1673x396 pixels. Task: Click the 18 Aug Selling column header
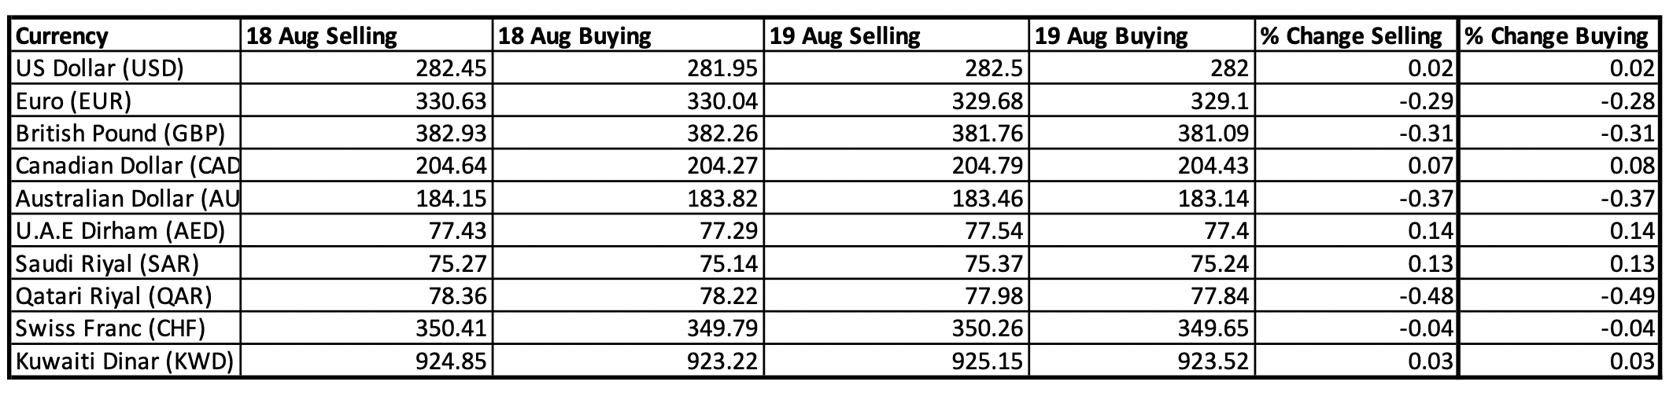(367, 36)
